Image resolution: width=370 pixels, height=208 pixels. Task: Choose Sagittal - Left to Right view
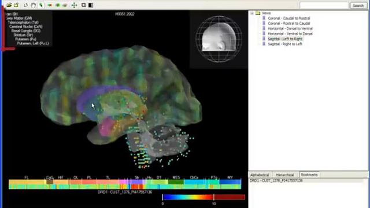point(285,39)
